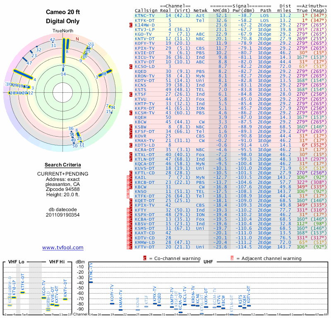The height and width of the screenshot is (318, 331).
Task: Select the KICU-TV callsign
Action: click(x=145, y=57)
